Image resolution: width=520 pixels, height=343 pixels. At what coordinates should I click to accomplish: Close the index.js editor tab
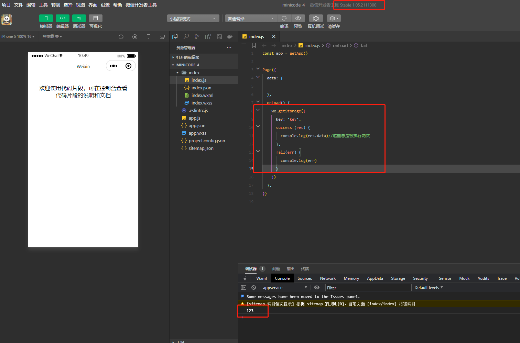coord(274,36)
